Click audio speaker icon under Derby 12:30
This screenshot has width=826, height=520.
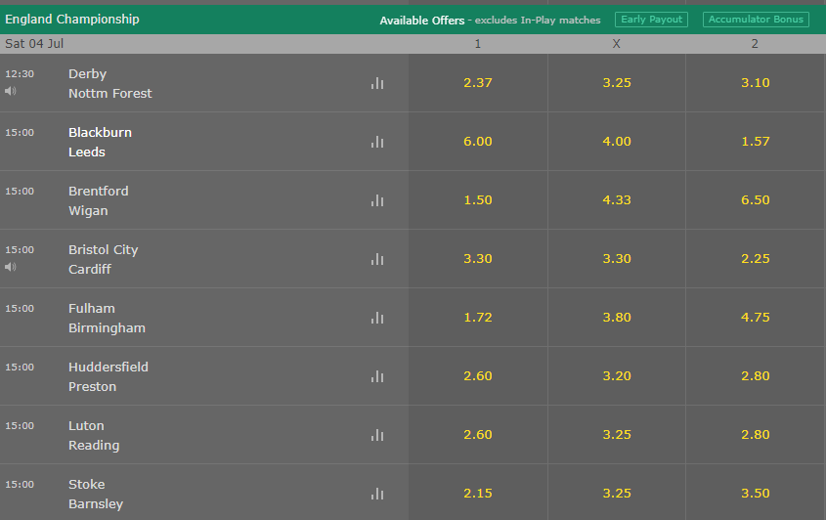coord(11,91)
